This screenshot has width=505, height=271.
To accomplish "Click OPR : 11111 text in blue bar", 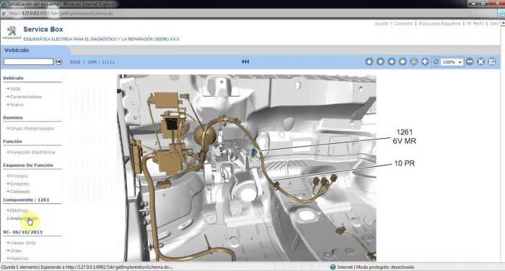I will point(101,62).
